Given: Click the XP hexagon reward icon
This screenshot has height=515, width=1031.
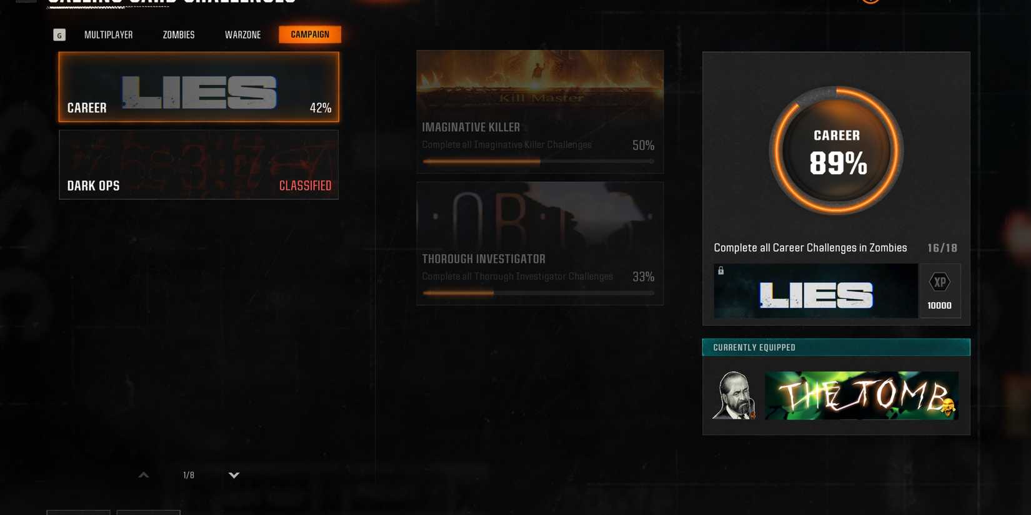Looking at the screenshot, I should (940, 282).
